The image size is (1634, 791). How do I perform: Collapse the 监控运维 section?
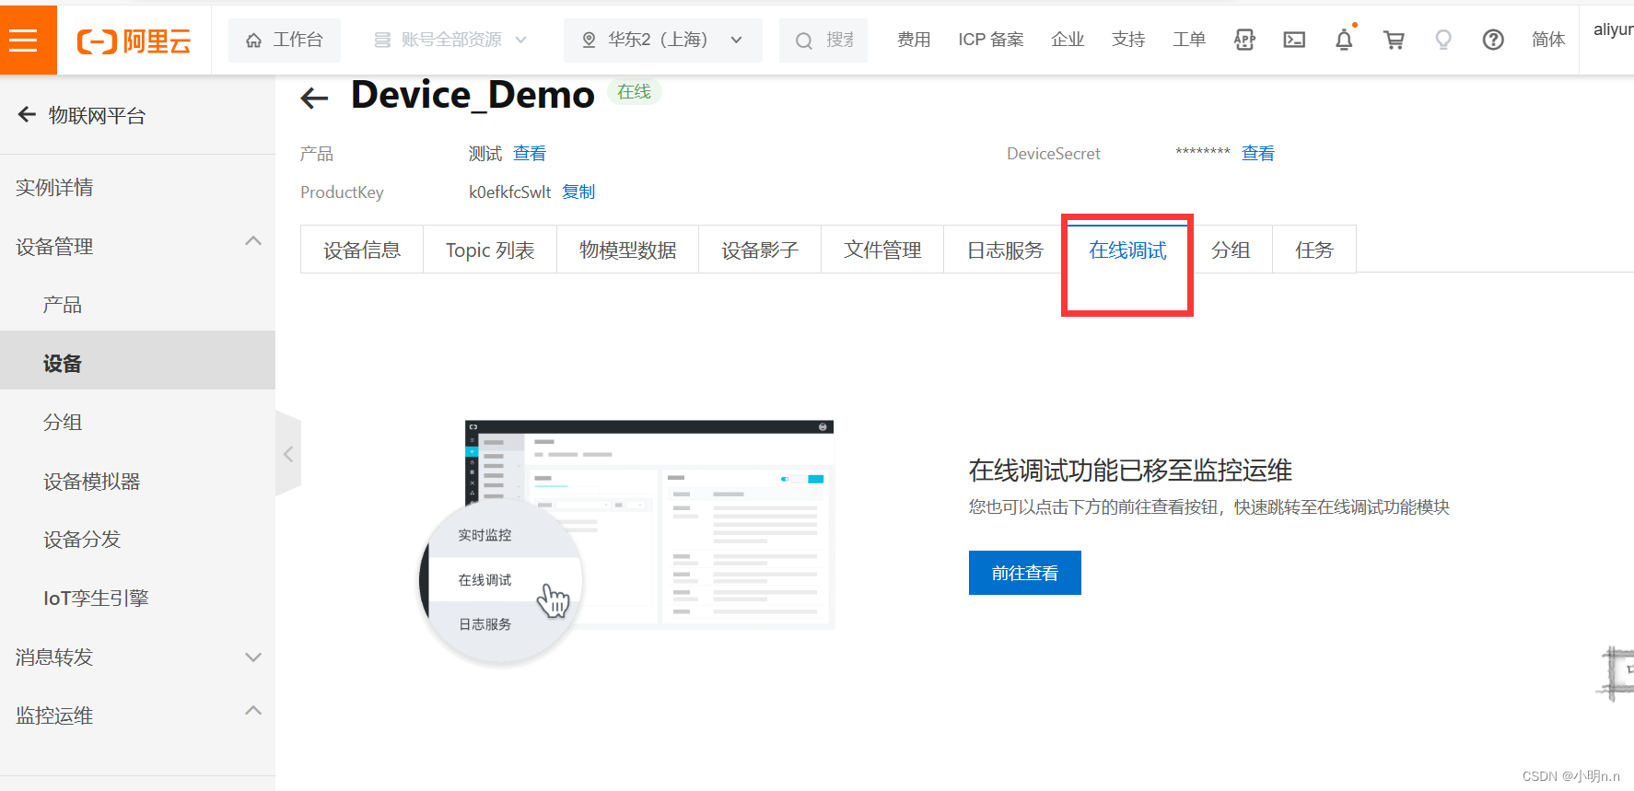click(137, 715)
